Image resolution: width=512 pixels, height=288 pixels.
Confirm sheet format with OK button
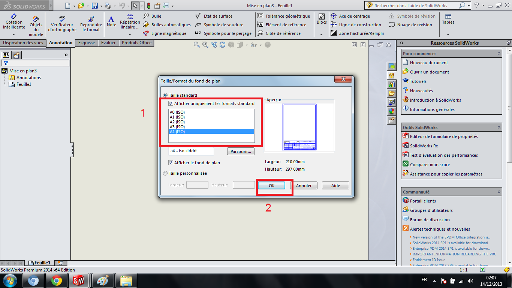271,185
